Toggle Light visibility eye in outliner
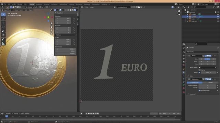 click(x=218, y=19)
